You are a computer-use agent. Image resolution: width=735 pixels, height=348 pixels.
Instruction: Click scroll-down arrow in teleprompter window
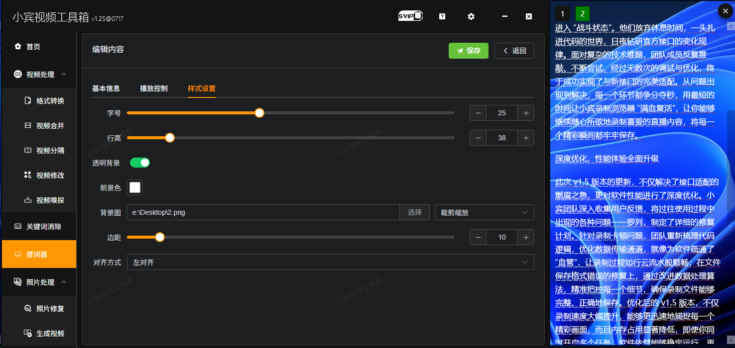tap(731, 340)
